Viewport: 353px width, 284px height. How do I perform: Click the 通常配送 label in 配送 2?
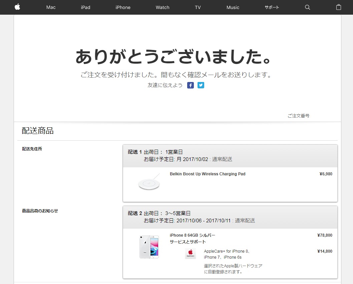click(245, 221)
